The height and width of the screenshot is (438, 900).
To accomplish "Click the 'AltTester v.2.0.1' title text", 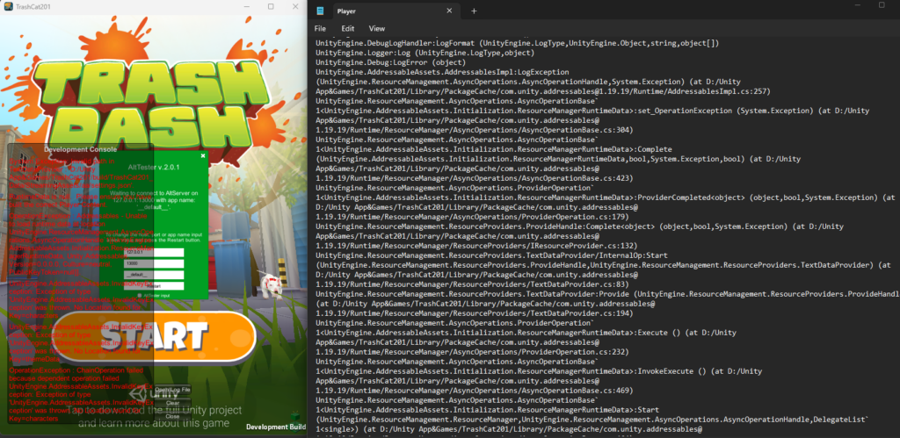I will 154,168.
